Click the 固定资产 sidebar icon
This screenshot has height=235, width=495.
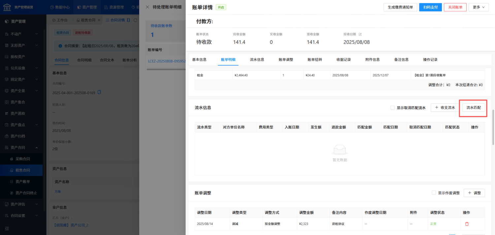[x=7, y=79]
